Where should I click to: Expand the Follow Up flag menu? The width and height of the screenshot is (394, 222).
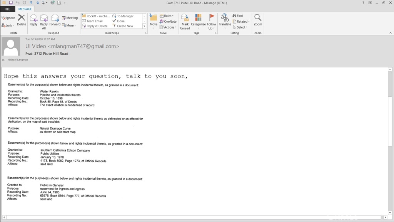212,21
